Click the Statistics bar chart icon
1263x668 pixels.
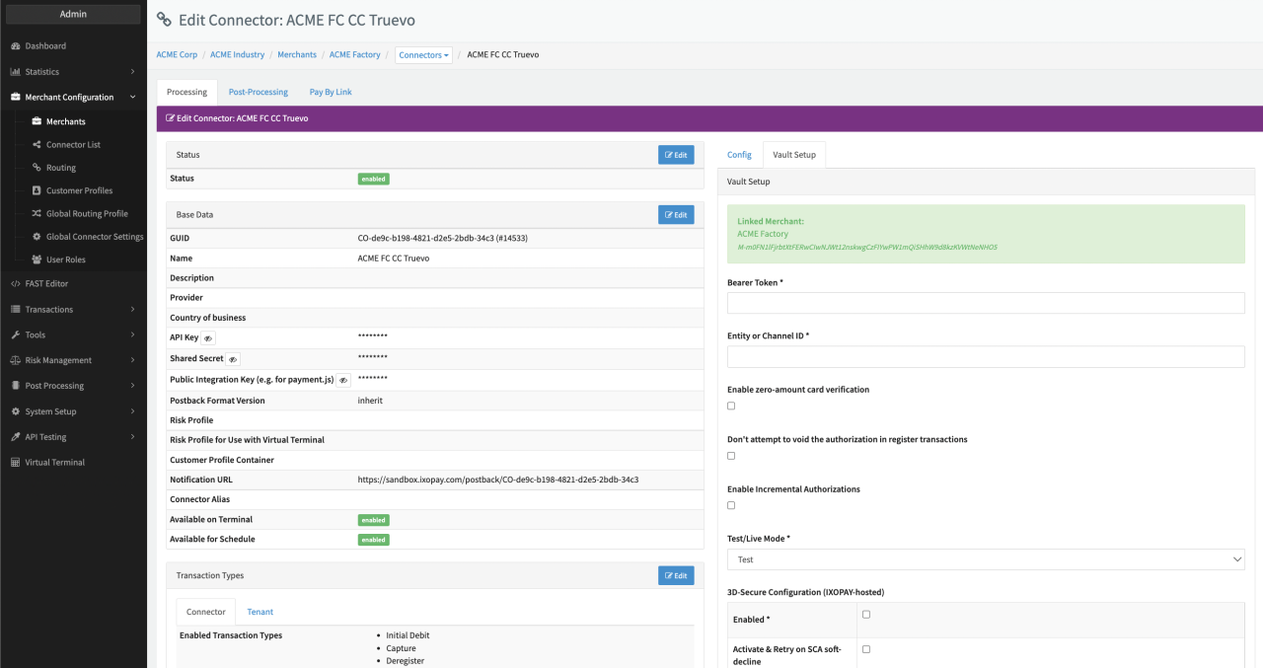coord(16,72)
